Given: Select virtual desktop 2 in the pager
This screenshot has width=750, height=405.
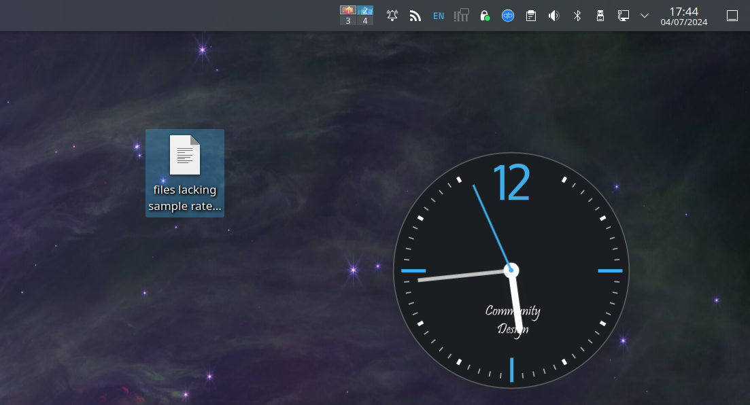Looking at the screenshot, I should 364,10.
